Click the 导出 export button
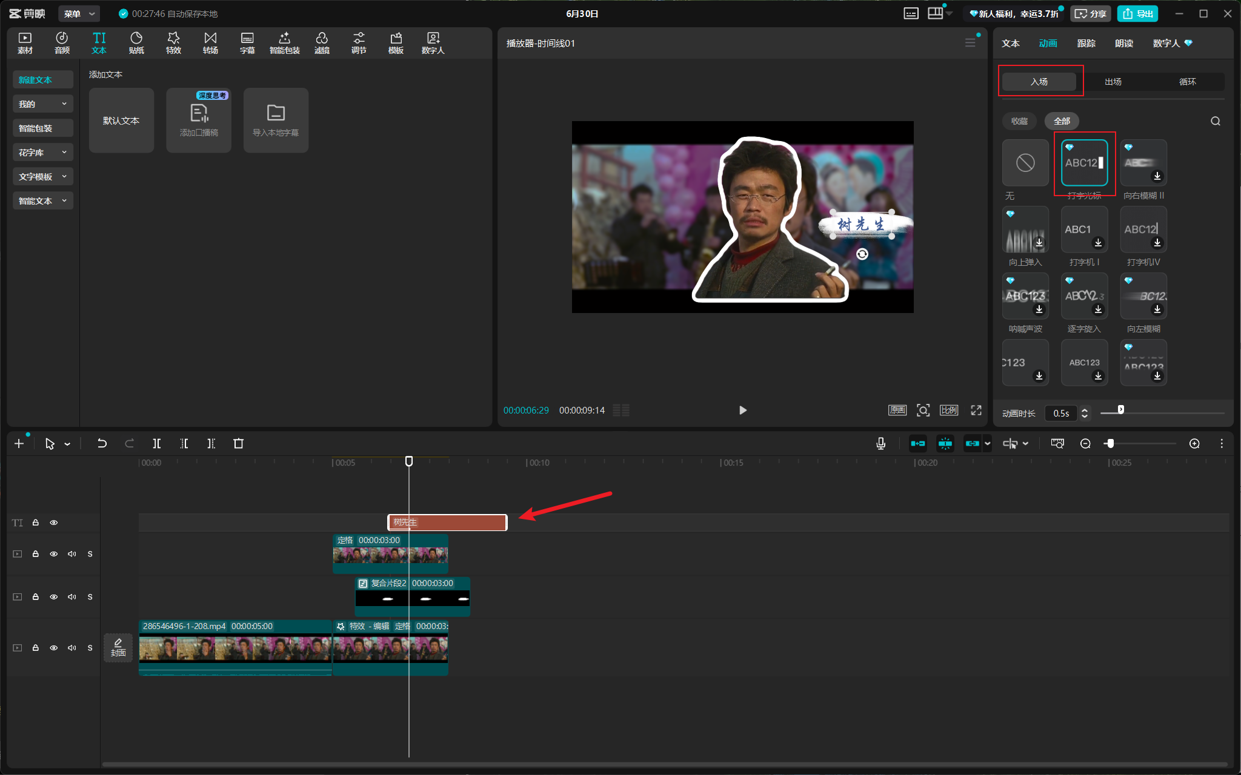This screenshot has height=775, width=1241. pos(1138,13)
